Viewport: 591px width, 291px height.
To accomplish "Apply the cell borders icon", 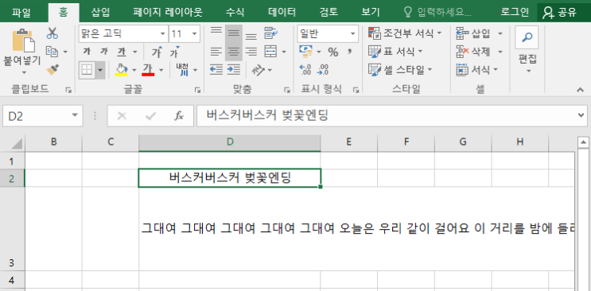I will 87,70.
